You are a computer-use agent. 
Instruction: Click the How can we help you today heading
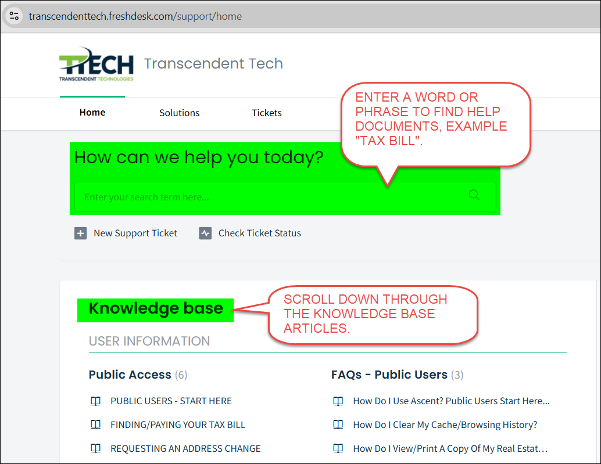coord(199,157)
